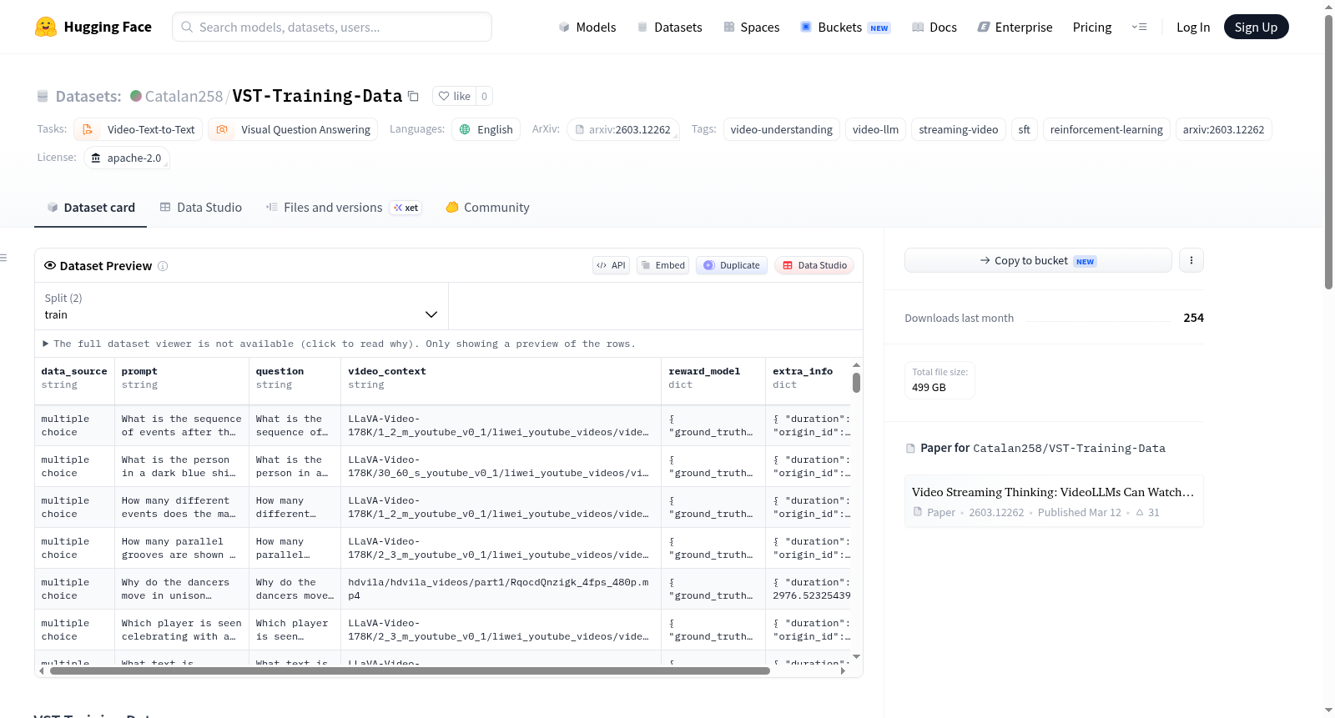Click the Hugging Face logo icon
The width and height of the screenshot is (1335, 718).
pos(46,27)
